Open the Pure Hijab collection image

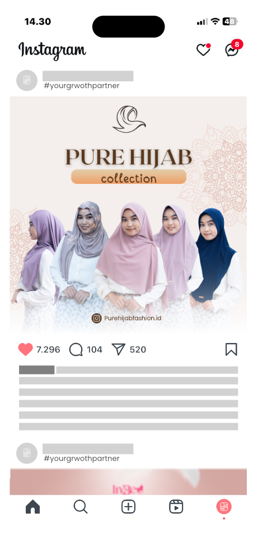[128, 215]
